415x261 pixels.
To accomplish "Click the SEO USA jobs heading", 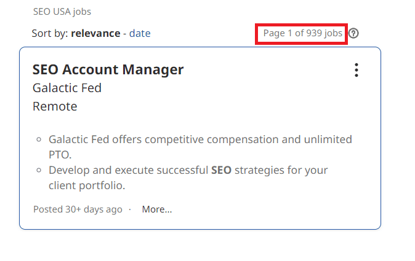I will point(62,12).
